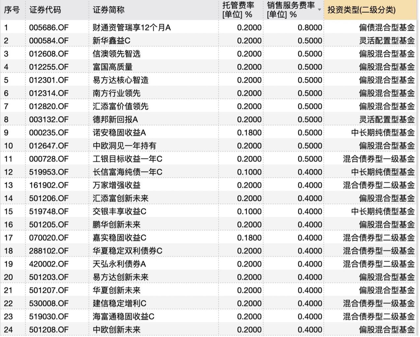Click fund name 易方达核心智造
420x337 pixels.
(120, 80)
